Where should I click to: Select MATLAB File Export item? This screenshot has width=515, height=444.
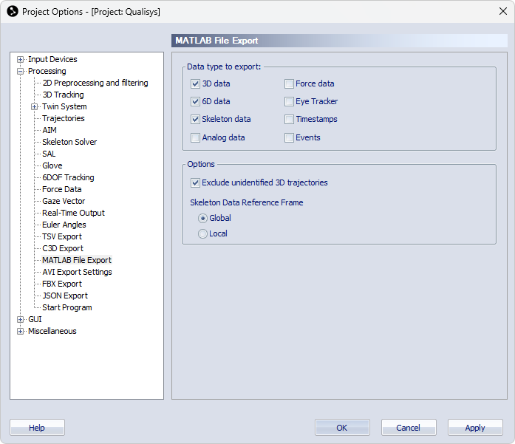pos(77,260)
